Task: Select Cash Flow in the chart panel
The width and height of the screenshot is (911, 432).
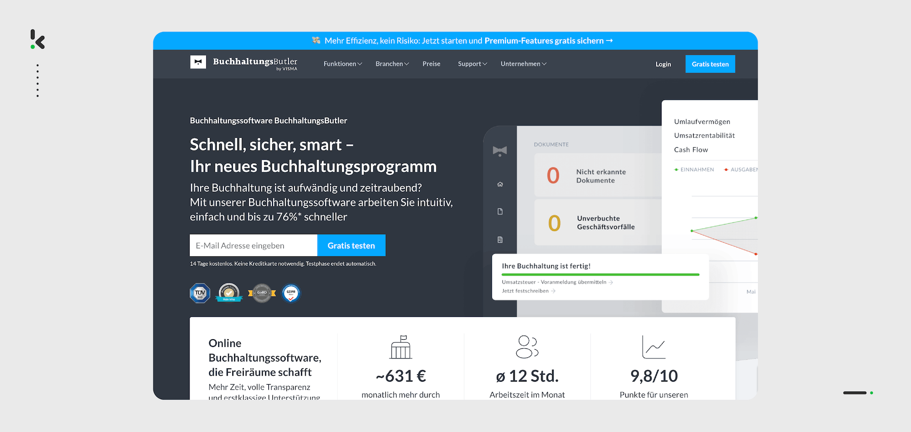Action: (691, 150)
